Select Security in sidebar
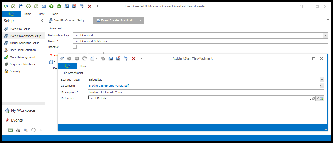Viewport: 333px width, 143px height. pos(24,71)
